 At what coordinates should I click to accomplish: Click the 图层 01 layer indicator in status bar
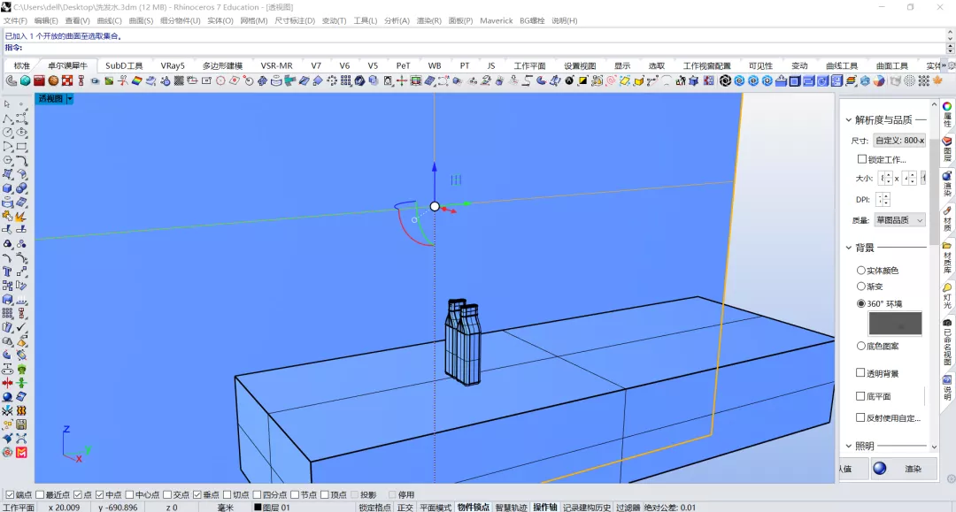(272, 507)
